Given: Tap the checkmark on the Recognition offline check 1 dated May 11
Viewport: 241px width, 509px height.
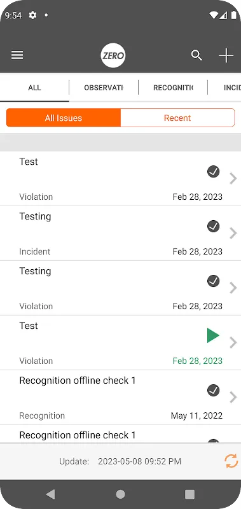Looking at the screenshot, I should click(x=213, y=390).
